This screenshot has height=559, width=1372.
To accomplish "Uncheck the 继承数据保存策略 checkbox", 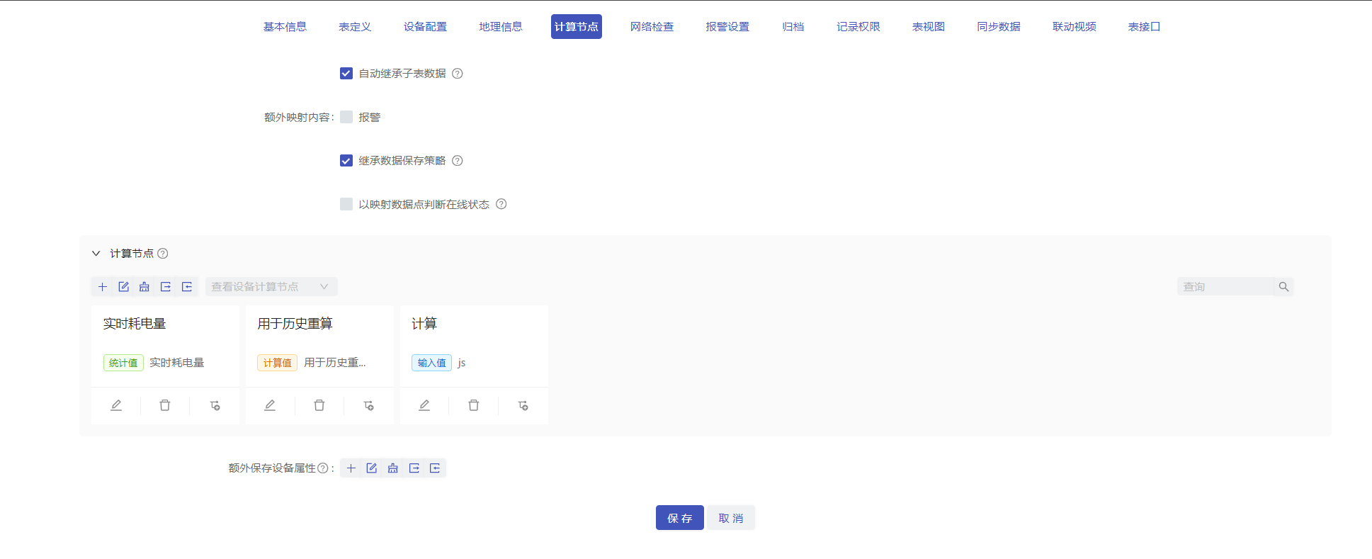I will point(346,161).
